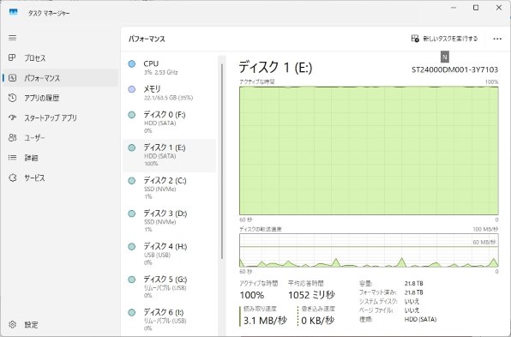Open 設定 page
The width and height of the screenshot is (511, 337).
point(60,325)
